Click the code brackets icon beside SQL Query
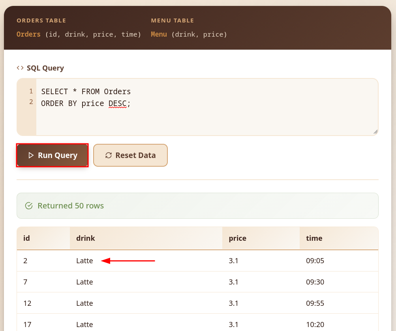396x331 pixels. (x=20, y=68)
